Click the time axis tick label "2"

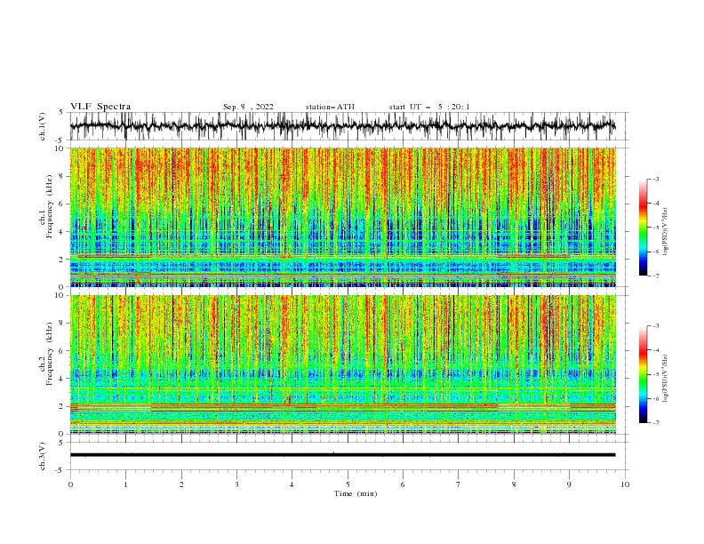181,484
